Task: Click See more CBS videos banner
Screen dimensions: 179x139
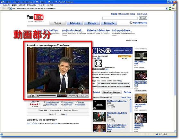Action: tap(122, 51)
